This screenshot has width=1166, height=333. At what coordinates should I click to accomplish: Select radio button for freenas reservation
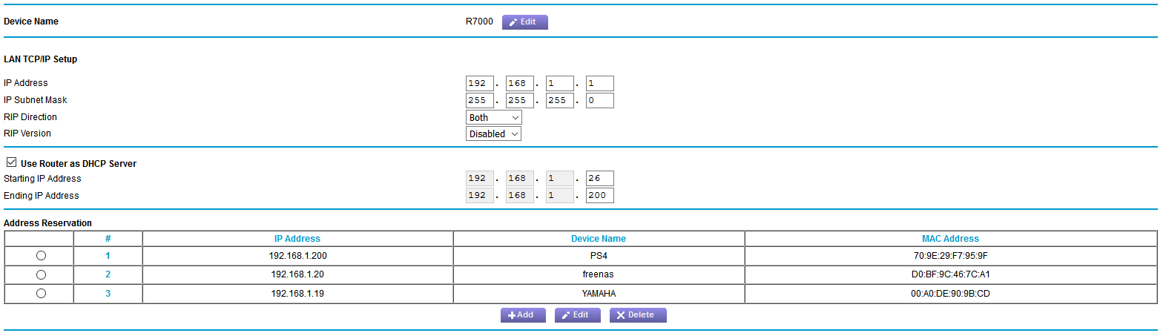tap(41, 274)
